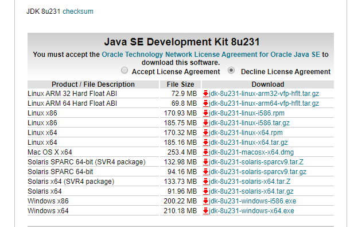Click red download icon beside windows-i586.exe
The width and height of the screenshot is (358, 227).
pos(205,201)
